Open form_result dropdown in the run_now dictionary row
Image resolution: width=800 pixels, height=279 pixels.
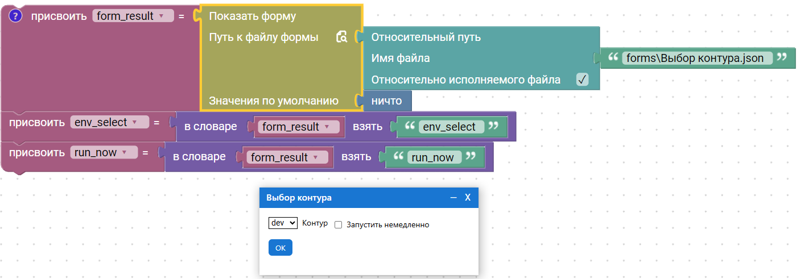coord(316,157)
